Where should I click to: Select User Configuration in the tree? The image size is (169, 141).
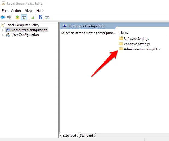coord(25,35)
